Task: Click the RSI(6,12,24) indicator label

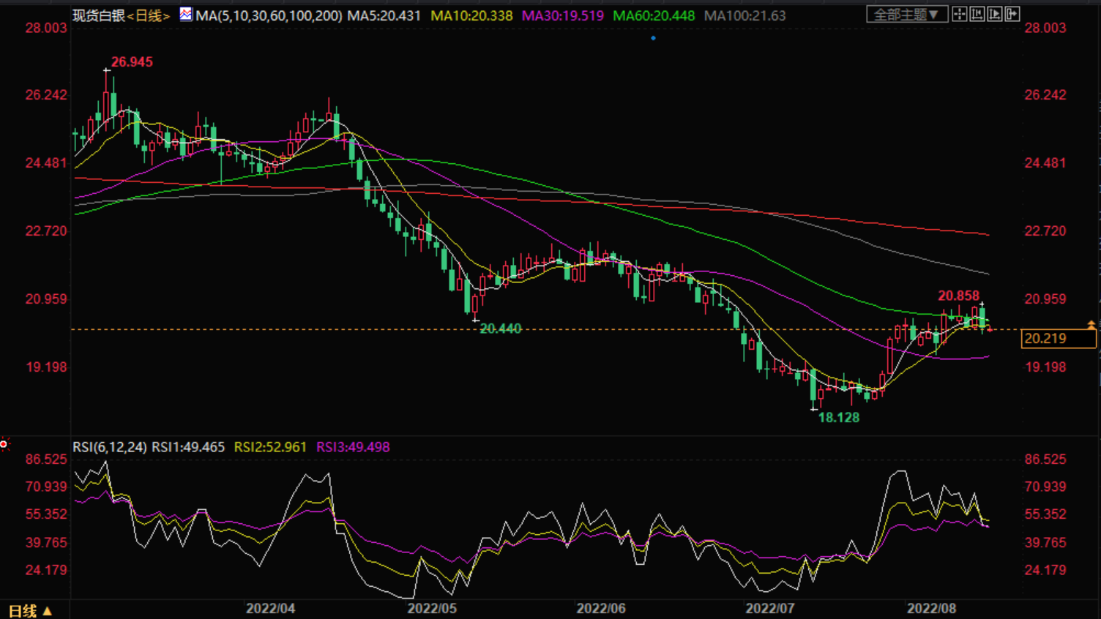Action: pos(110,447)
